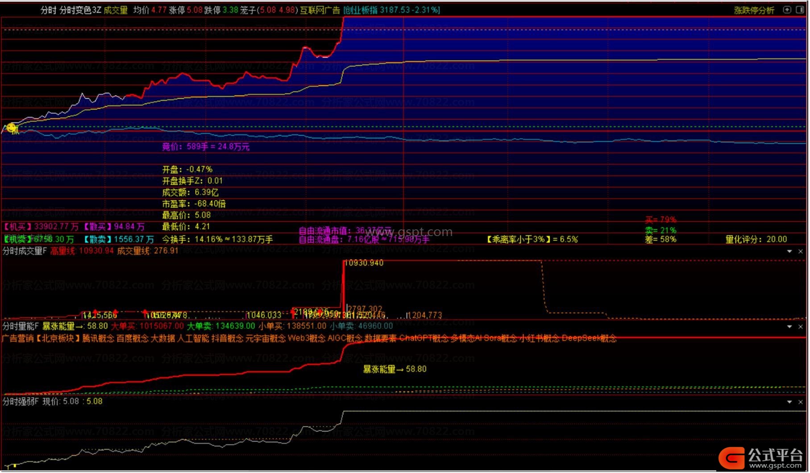The image size is (810, 473).
Task: Select the 分时 tab in header
Action: pos(48,10)
